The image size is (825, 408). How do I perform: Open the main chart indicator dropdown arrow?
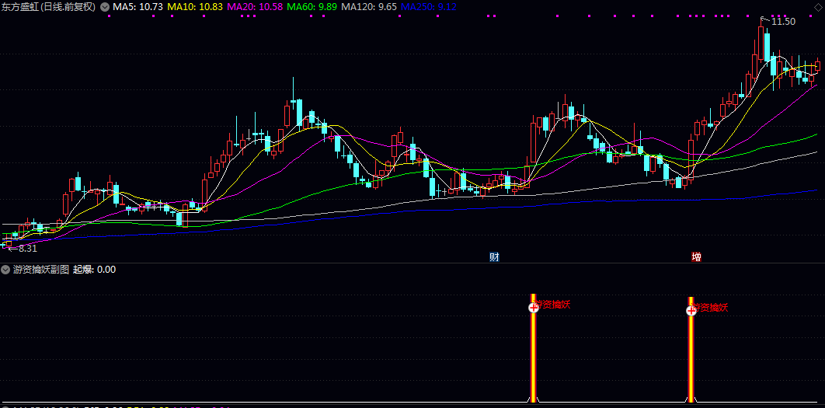point(105,7)
